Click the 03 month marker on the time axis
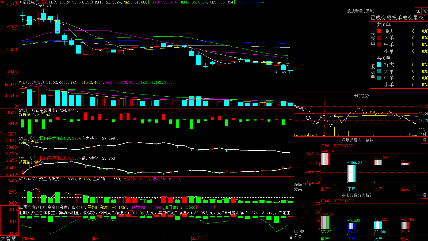428x241 pixels. pyautogui.click(x=194, y=238)
